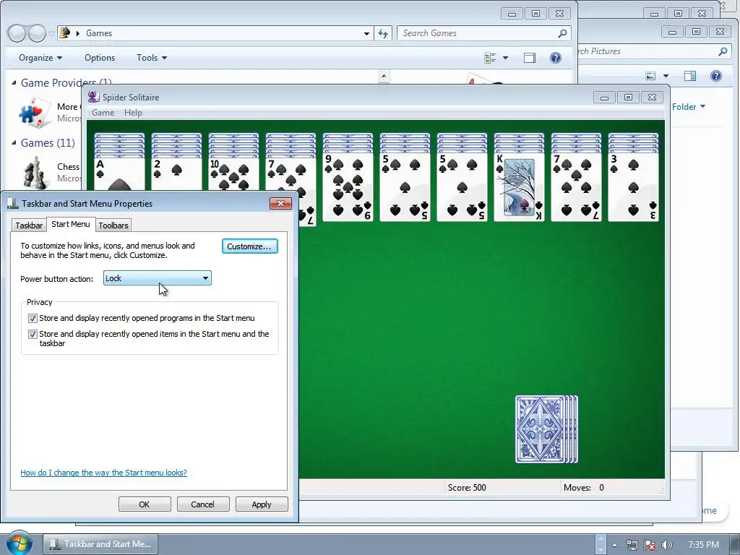Click the King of spades card
Image resolution: width=740 pixels, height=555 pixels.
tap(519, 187)
